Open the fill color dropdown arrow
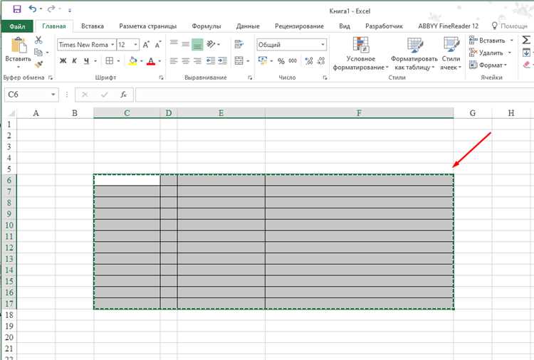 tap(141, 61)
